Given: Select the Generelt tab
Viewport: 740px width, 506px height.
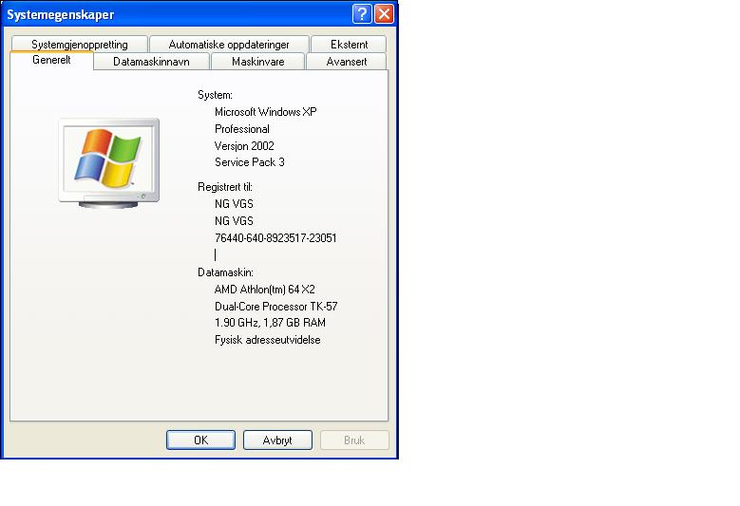Looking at the screenshot, I should coord(51,61).
